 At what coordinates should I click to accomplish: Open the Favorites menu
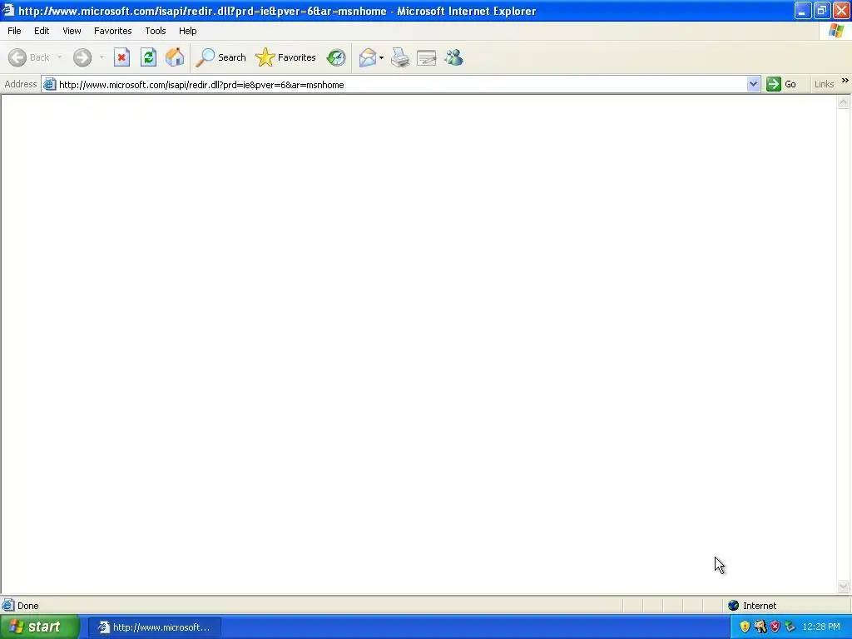pyautogui.click(x=112, y=31)
